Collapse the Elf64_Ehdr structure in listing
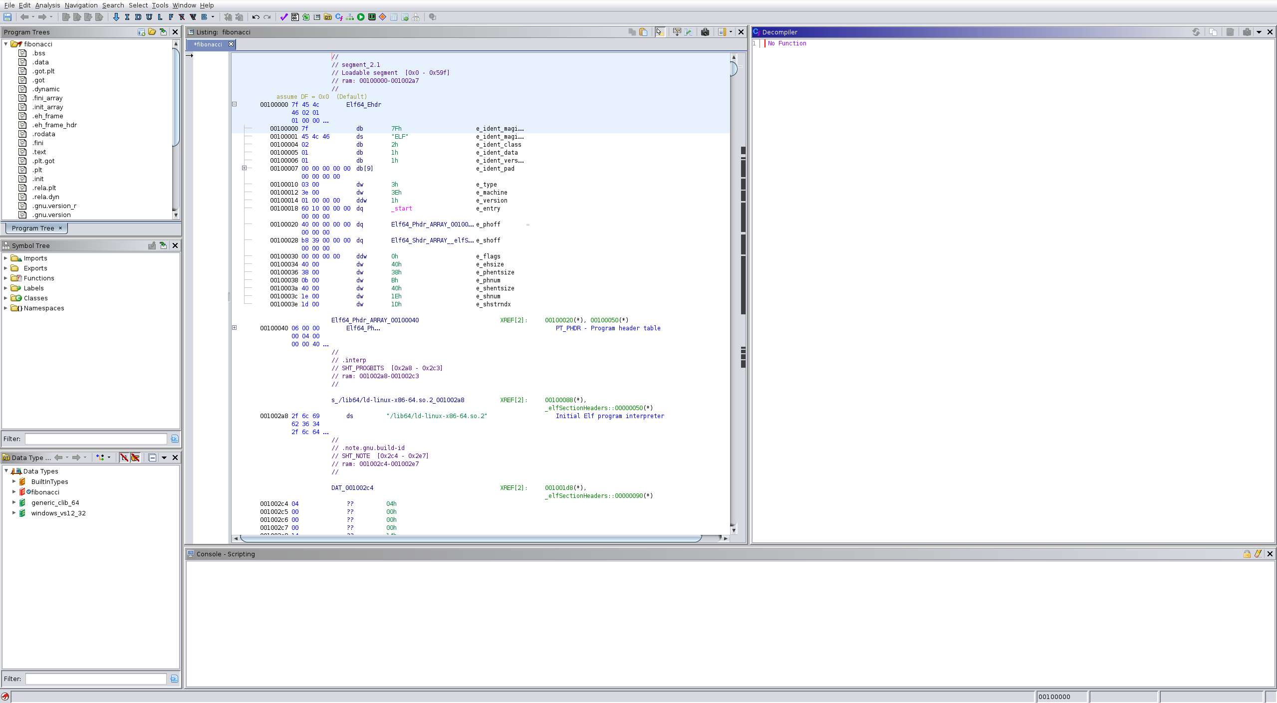Image resolution: width=1277 pixels, height=703 pixels. pyautogui.click(x=234, y=104)
